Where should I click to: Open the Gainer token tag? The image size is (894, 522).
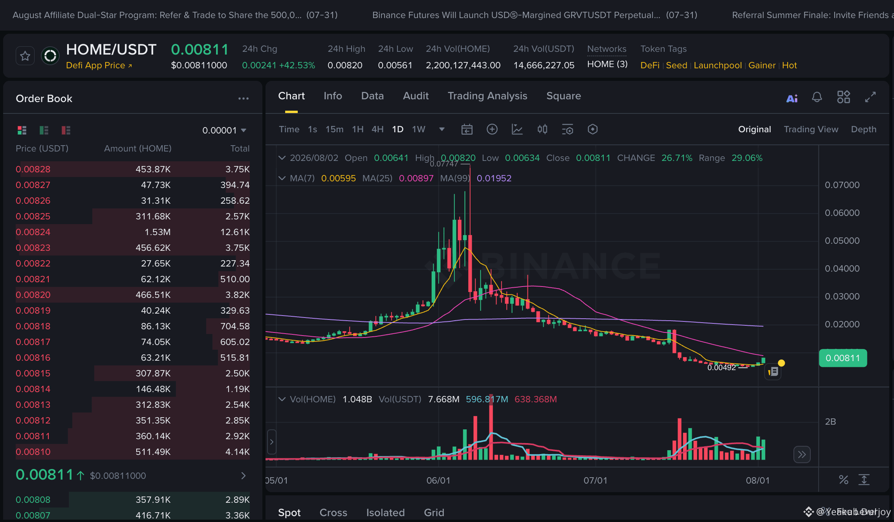[x=762, y=66]
